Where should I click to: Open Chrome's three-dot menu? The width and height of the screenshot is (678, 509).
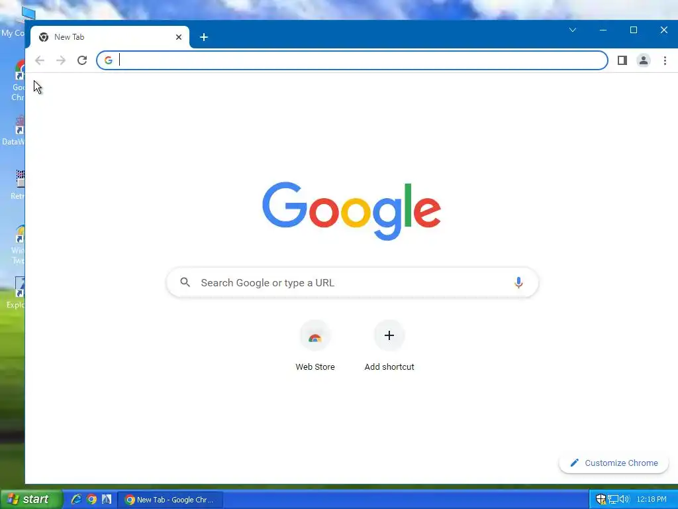point(665,60)
